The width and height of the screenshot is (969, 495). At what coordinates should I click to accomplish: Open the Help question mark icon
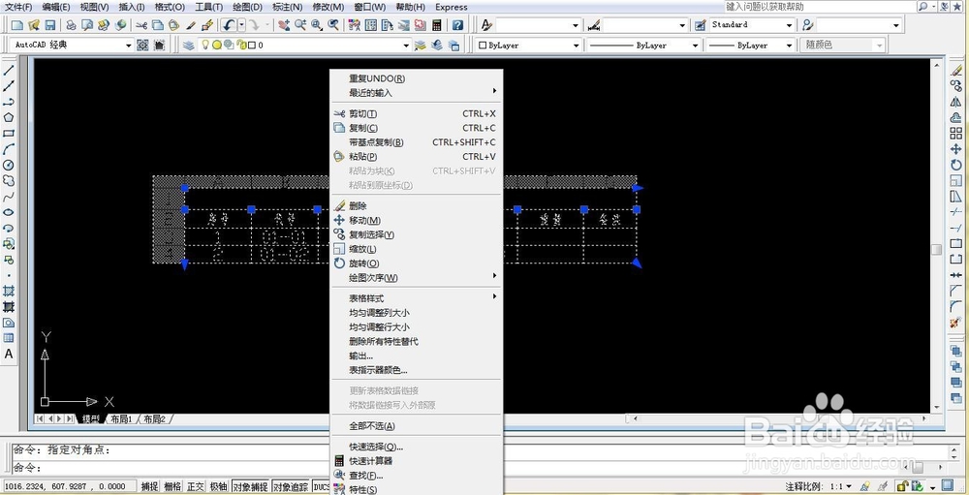[x=457, y=25]
